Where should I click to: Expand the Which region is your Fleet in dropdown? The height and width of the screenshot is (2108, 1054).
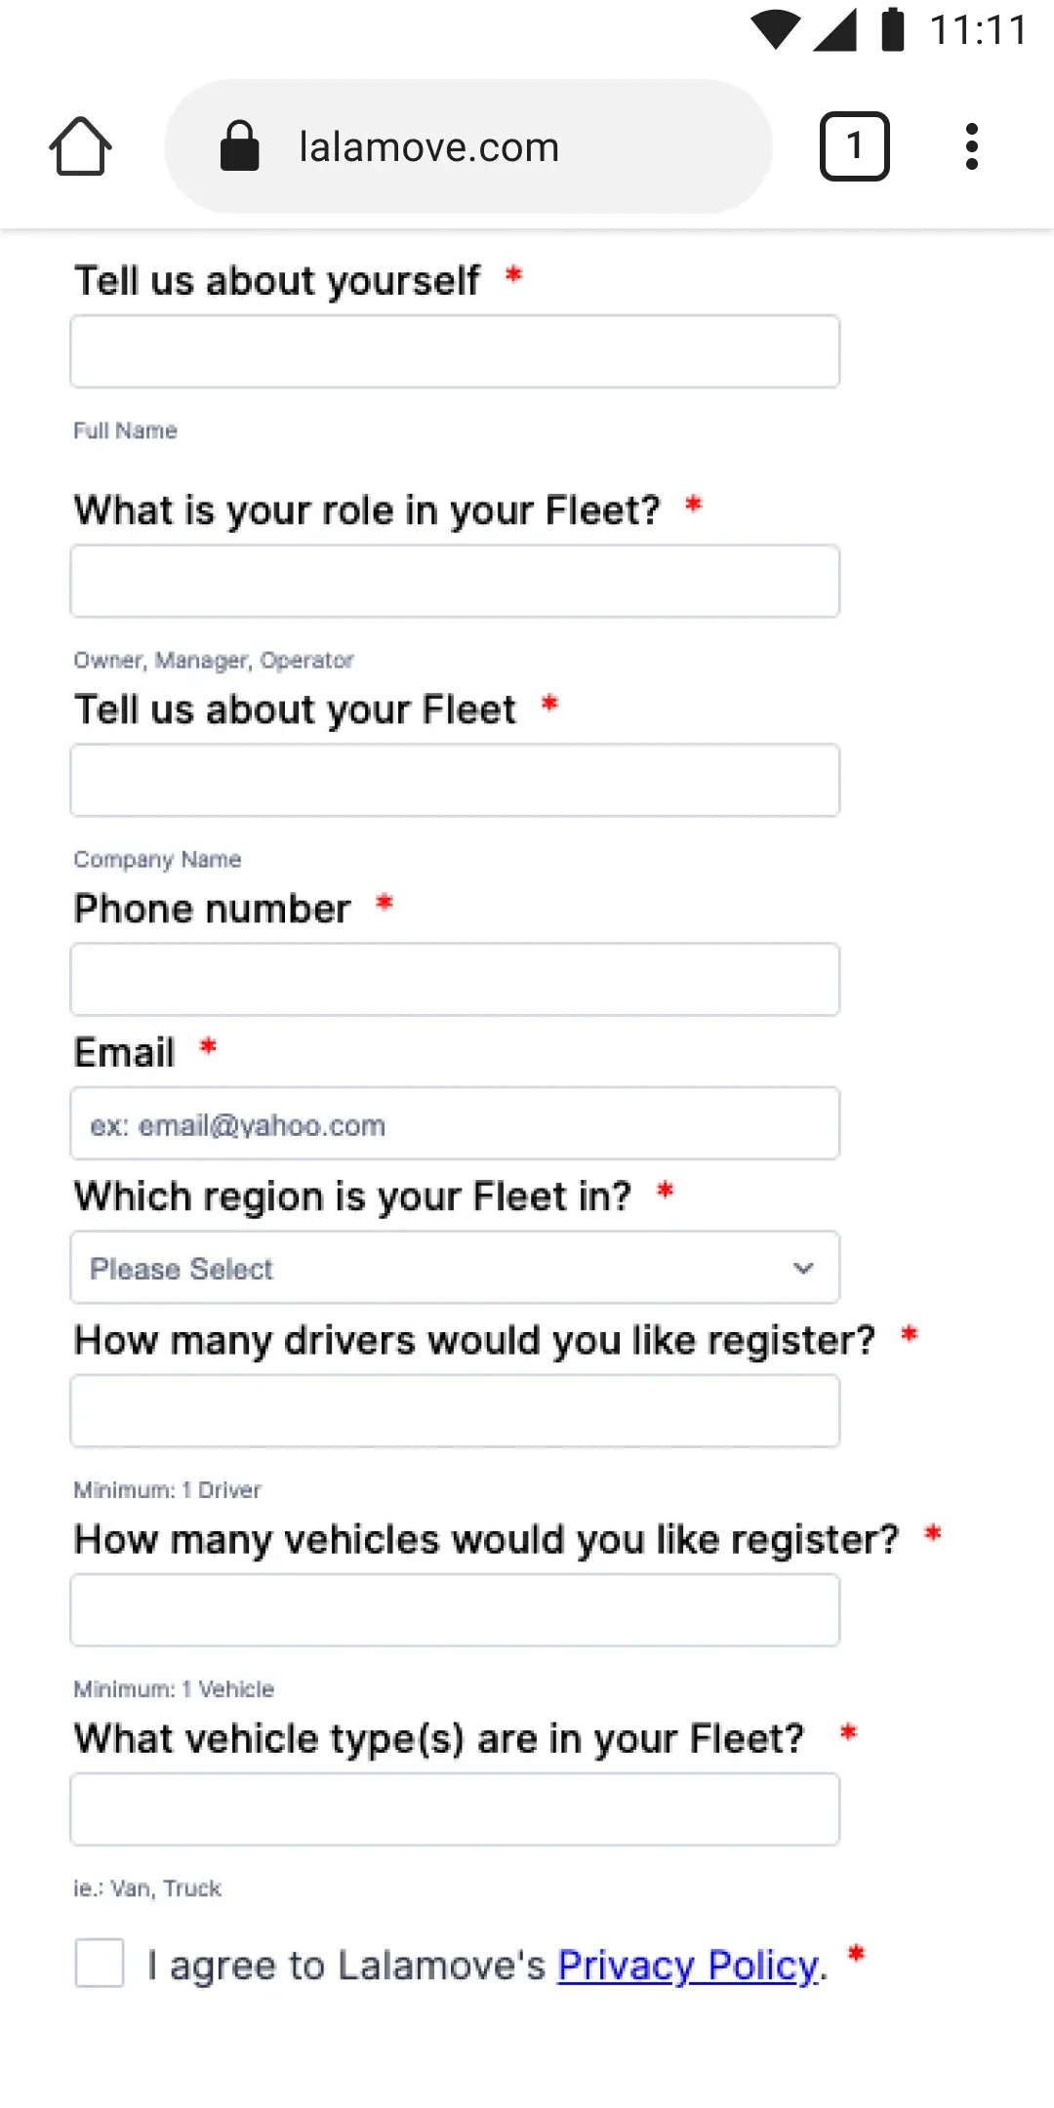tap(454, 1268)
